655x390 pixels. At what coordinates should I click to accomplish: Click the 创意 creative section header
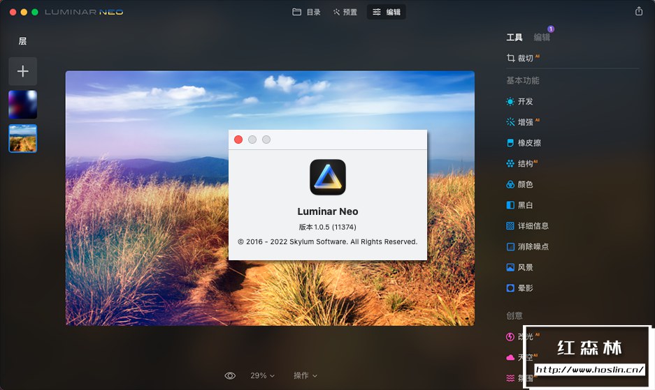click(514, 316)
